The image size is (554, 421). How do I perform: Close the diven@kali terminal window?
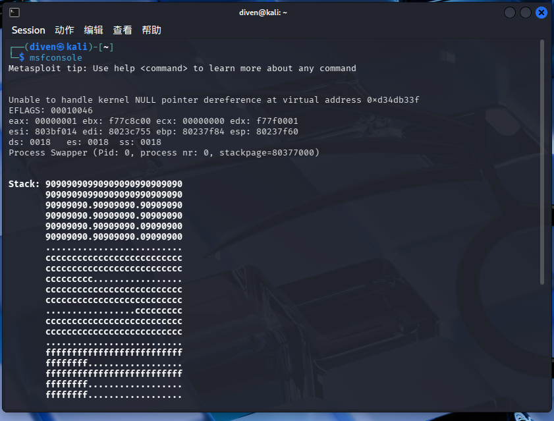click(541, 13)
